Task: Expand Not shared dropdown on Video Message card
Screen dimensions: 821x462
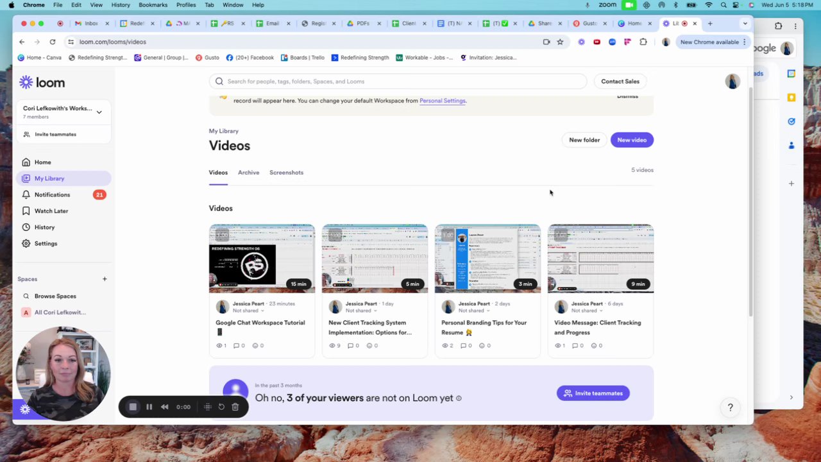Action: tap(586, 311)
